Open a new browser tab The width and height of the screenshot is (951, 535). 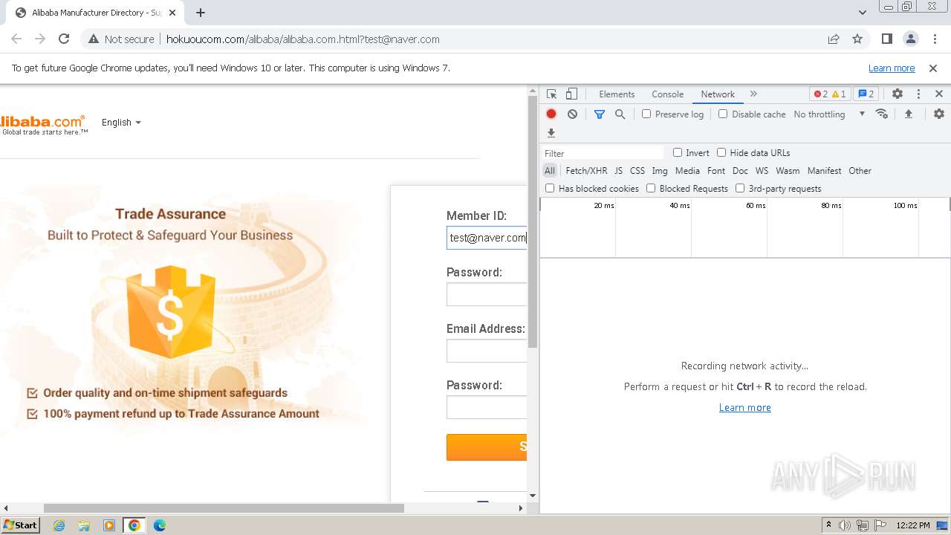[201, 13]
